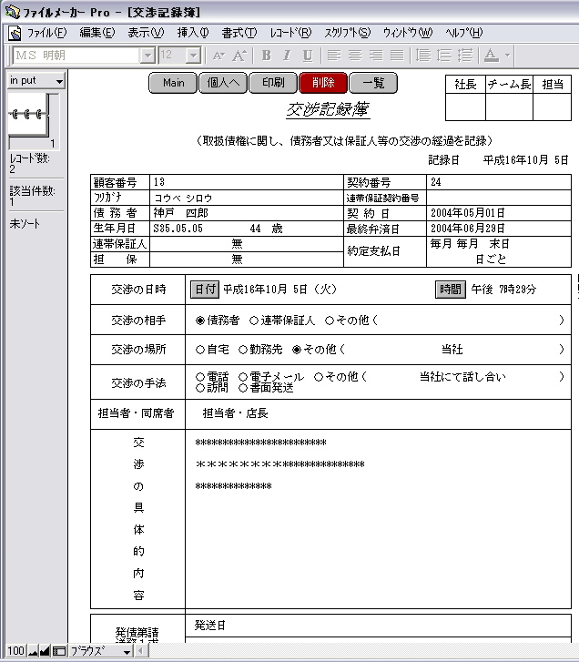
Task: Click the FileMaker document icon in menu bar
Action: tap(15, 33)
